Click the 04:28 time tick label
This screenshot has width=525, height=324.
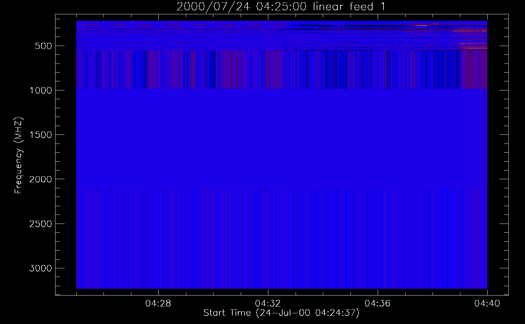(x=158, y=304)
